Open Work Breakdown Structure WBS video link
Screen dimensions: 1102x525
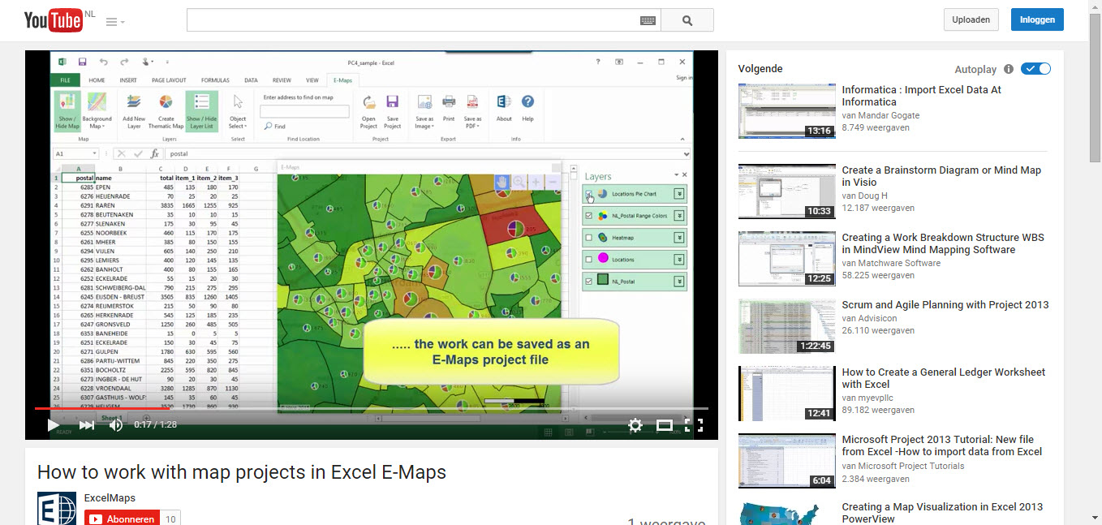pyautogui.click(x=943, y=243)
